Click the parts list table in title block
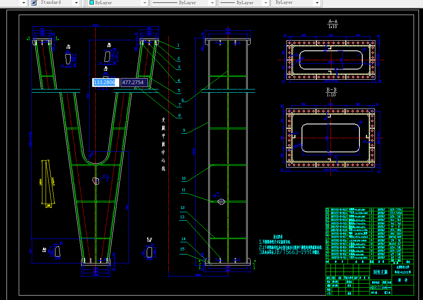The image size is (423, 300). [370, 234]
